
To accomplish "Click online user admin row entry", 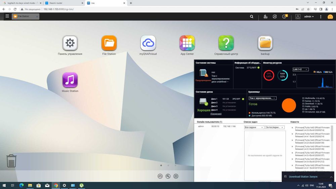I will click(x=217, y=126).
